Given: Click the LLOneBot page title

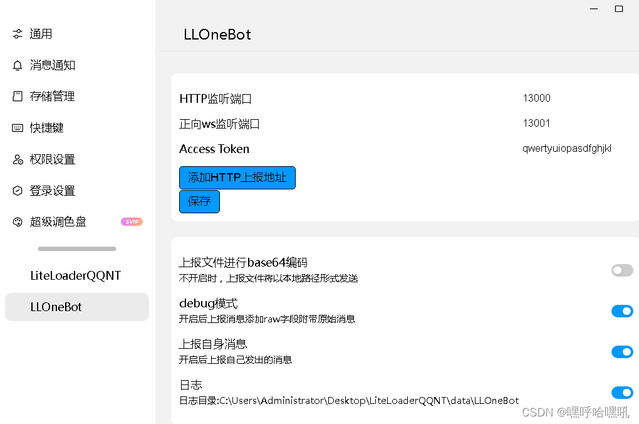Looking at the screenshot, I should (x=217, y=35).
